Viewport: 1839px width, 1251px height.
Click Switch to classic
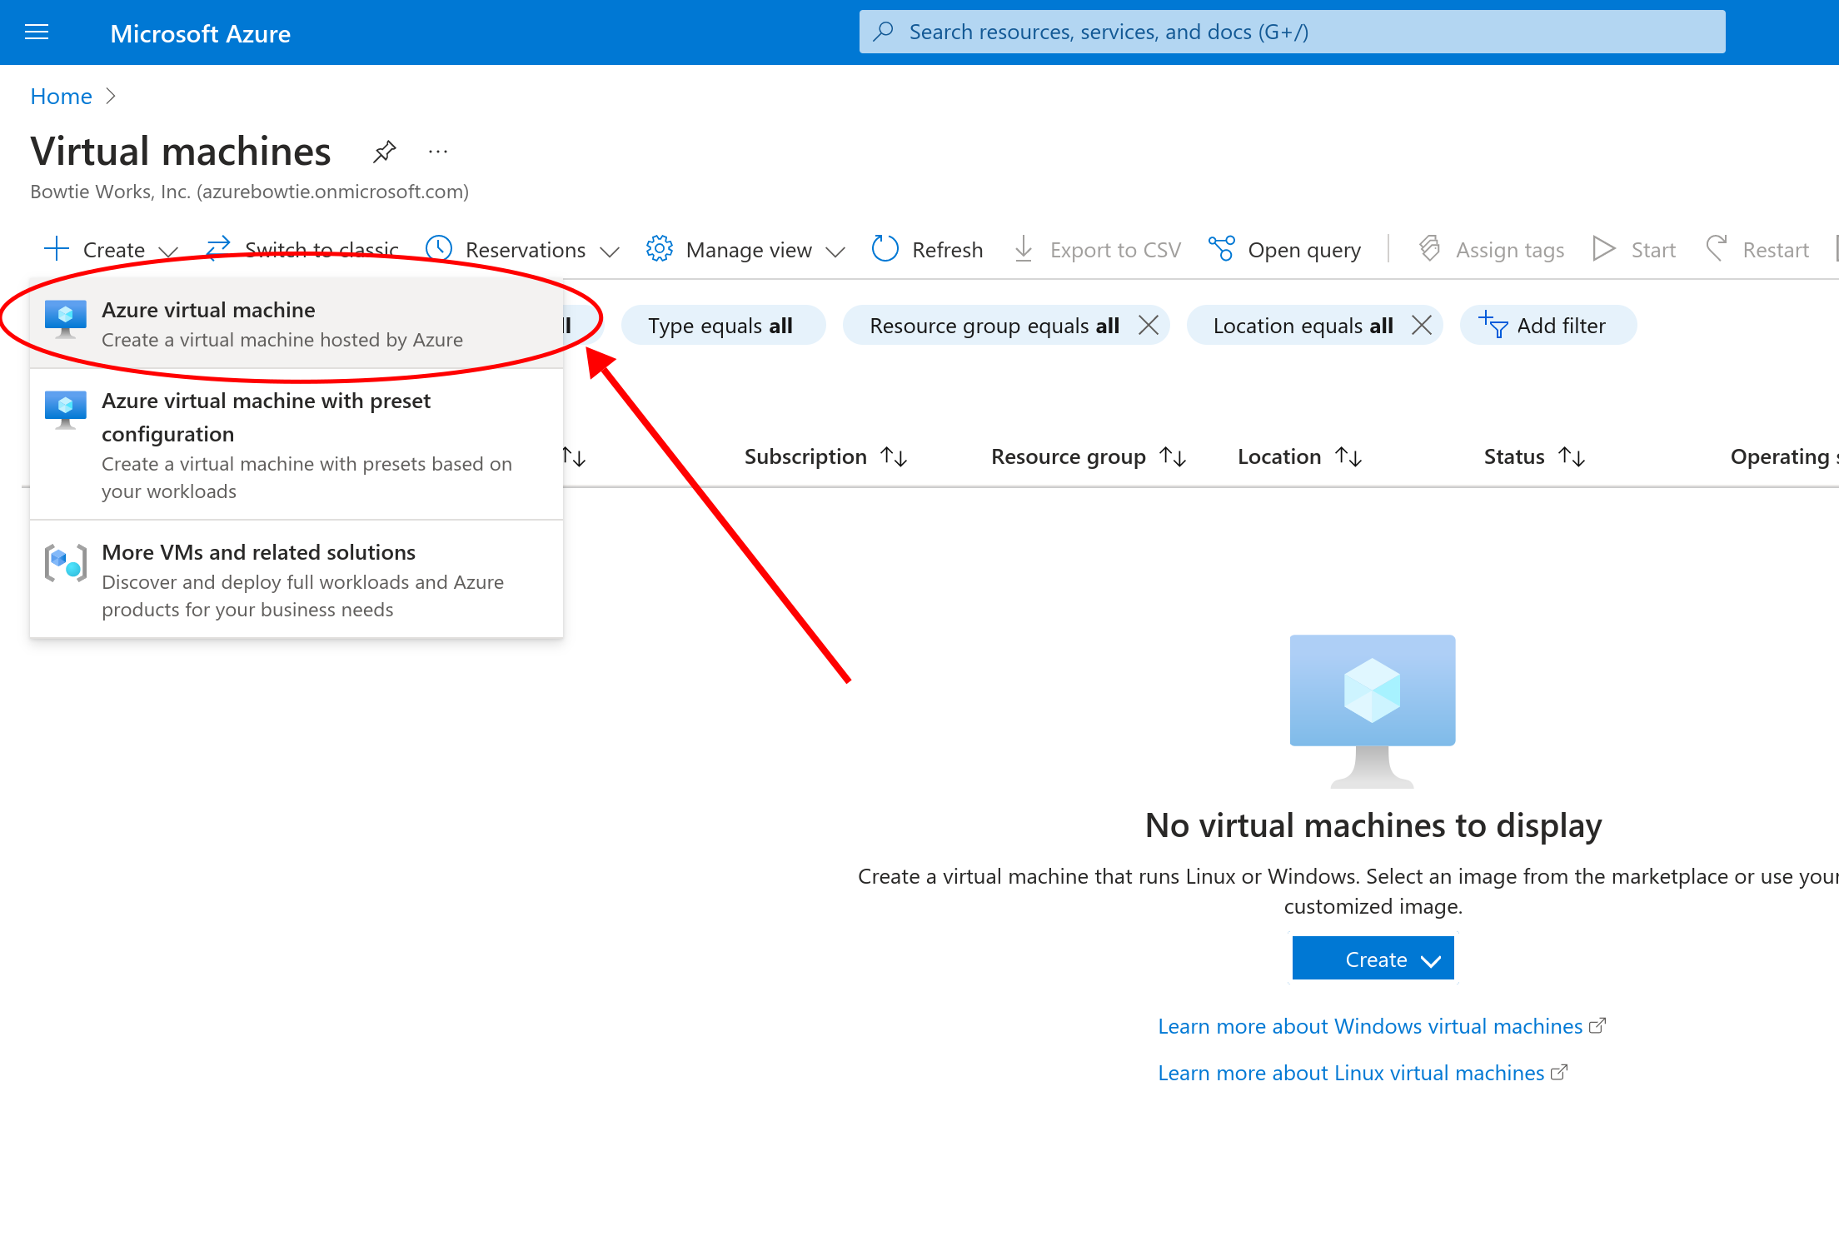tap(303, 249)
